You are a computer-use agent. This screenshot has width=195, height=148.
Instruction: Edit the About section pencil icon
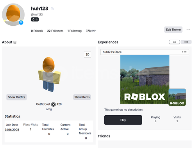click(15, 42)
